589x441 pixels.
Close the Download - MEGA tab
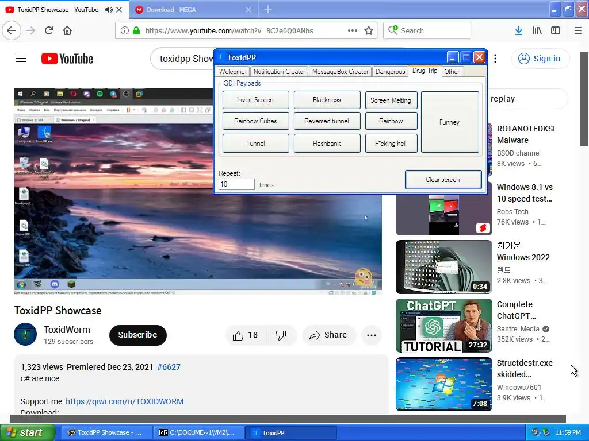click(248, 10)
